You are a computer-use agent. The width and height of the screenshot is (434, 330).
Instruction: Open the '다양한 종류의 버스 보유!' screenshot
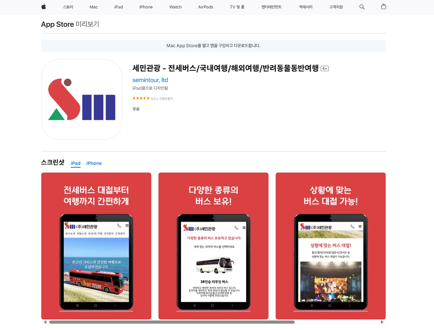(213, 246)
